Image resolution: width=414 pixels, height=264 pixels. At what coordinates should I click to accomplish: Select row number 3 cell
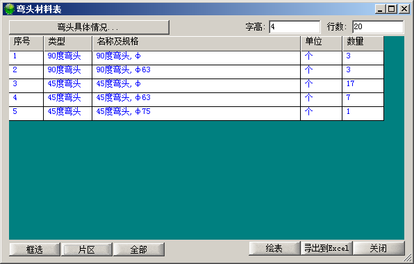point(26,86)
